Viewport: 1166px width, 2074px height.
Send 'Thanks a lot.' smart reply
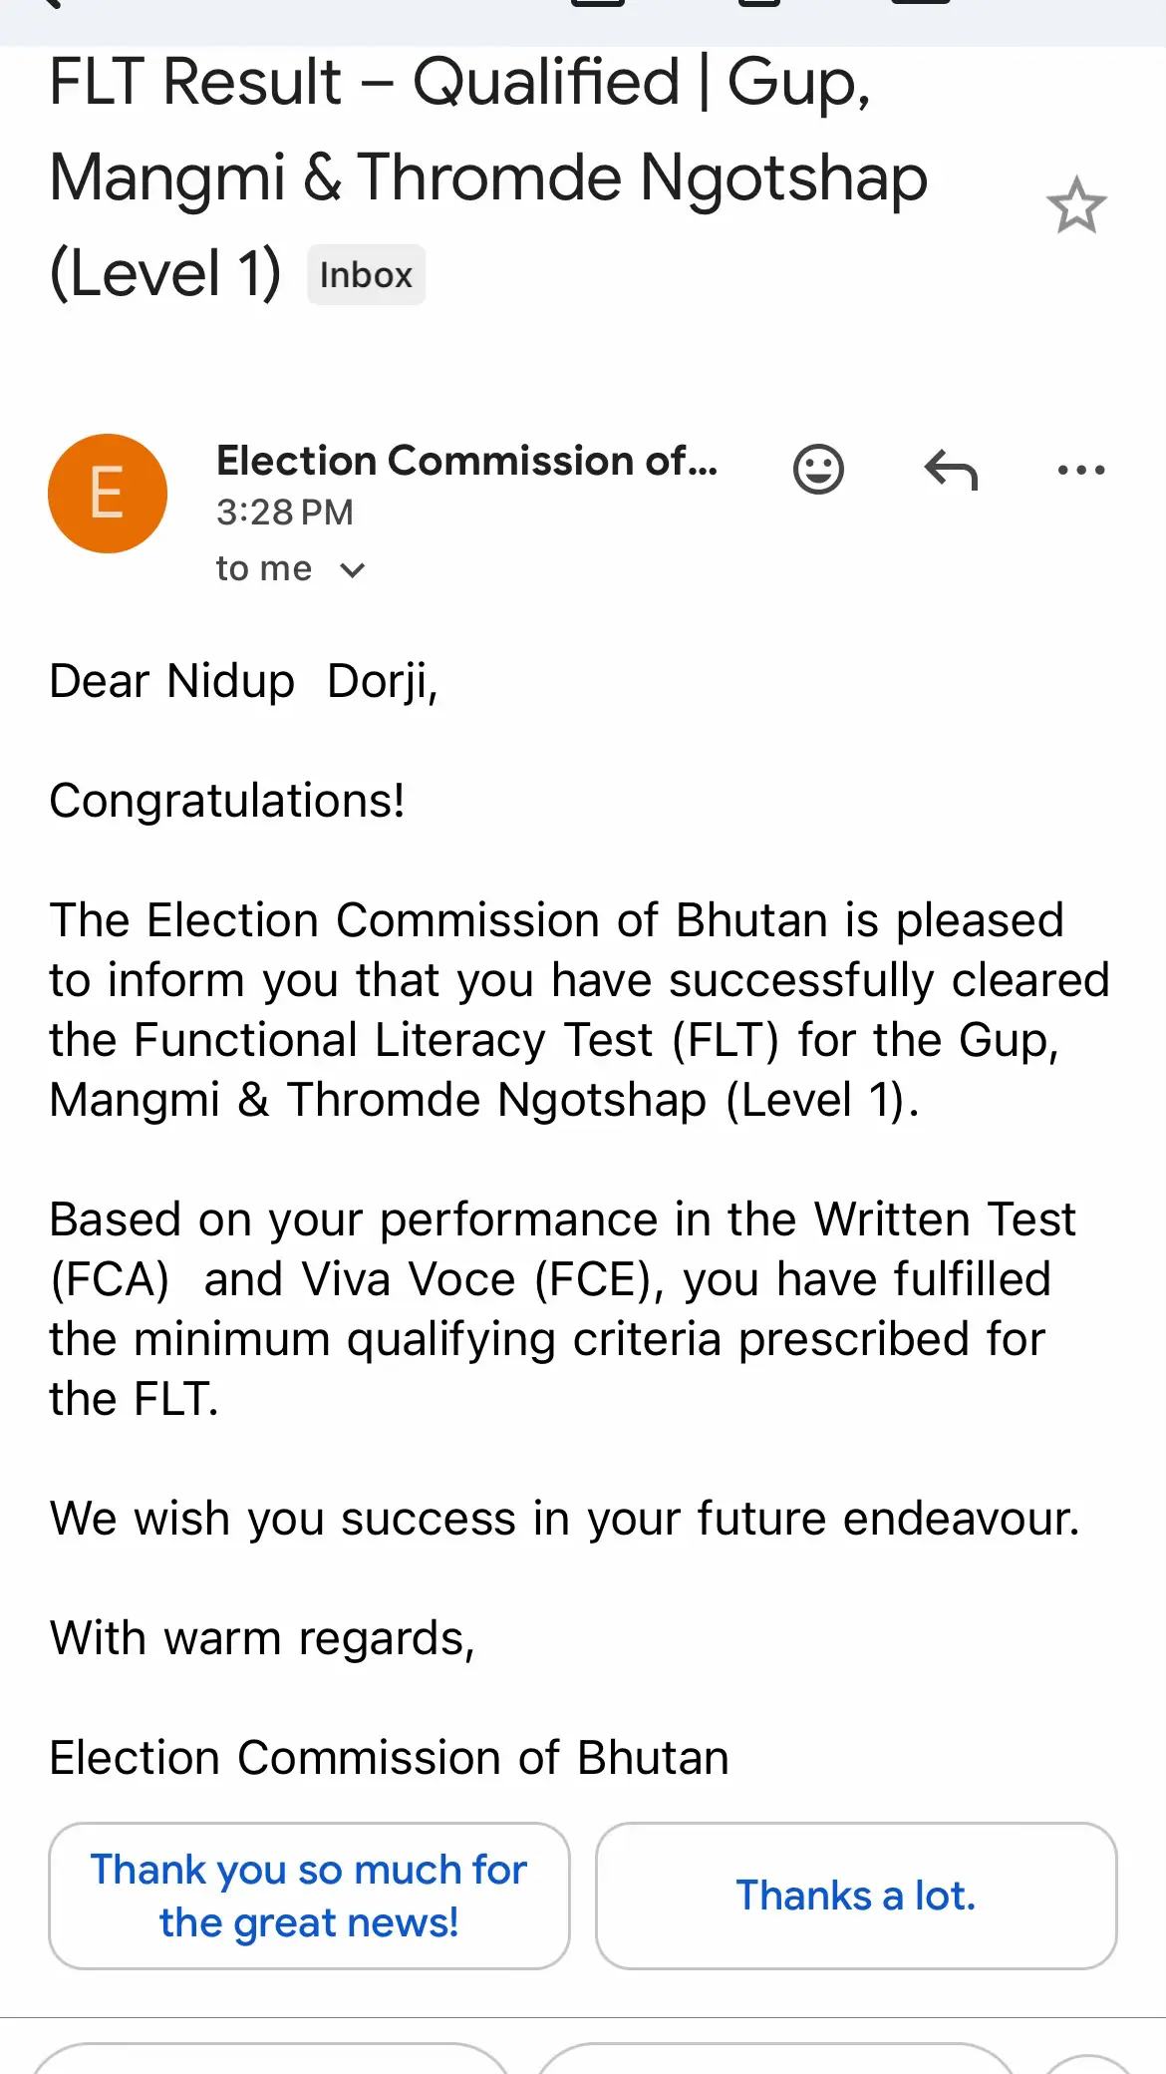[x=856, y=1896]
